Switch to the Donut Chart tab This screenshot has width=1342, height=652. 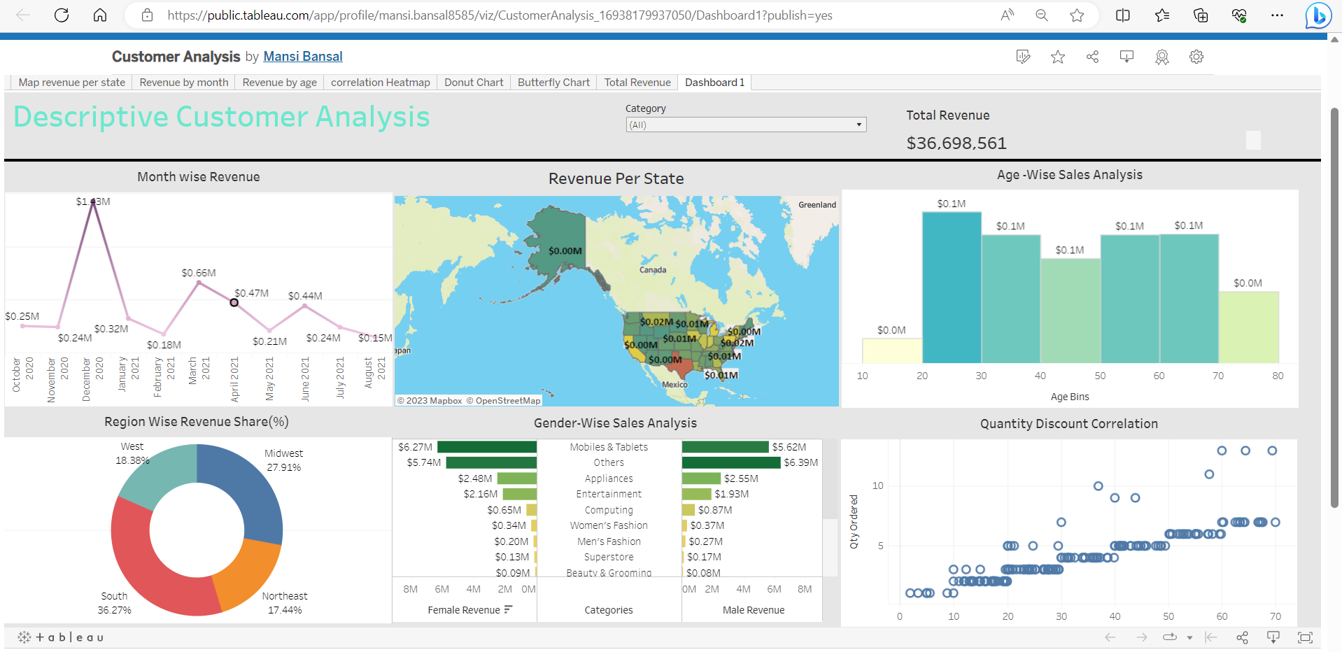473,82
